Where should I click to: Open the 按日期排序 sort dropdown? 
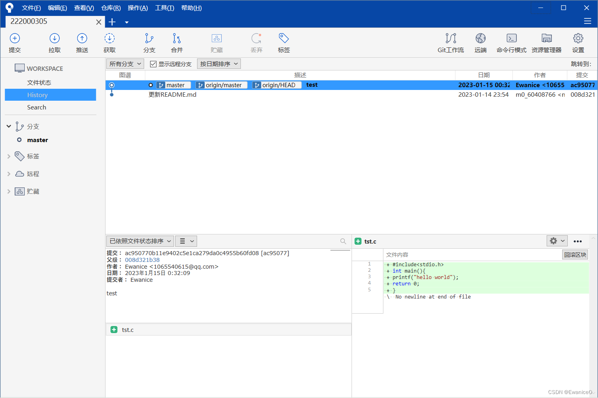click(219, 64)
